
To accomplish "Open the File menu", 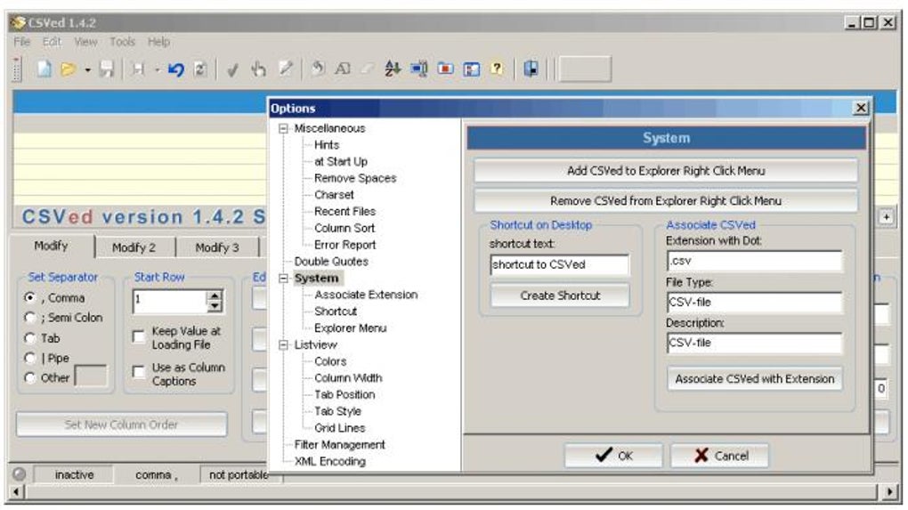I will (x=22, y=42).
